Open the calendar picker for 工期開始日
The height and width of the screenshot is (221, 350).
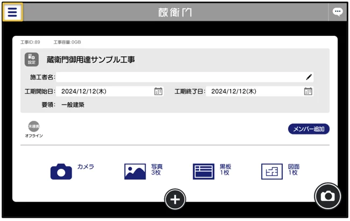coord(158,92)
